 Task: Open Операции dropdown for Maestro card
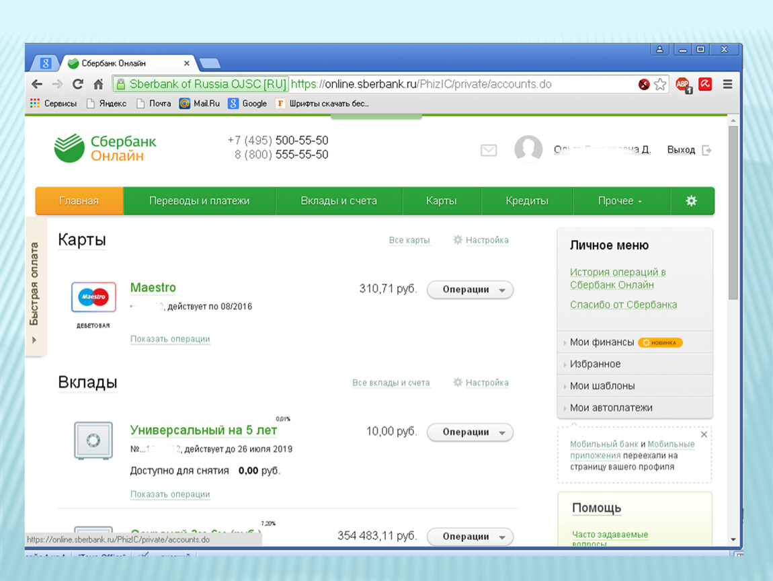(471, 290)
